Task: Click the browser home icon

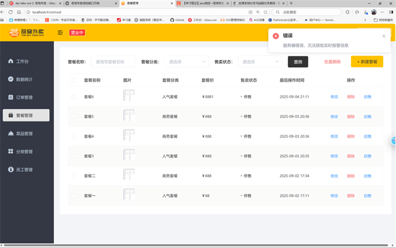Action: point(19,12)
